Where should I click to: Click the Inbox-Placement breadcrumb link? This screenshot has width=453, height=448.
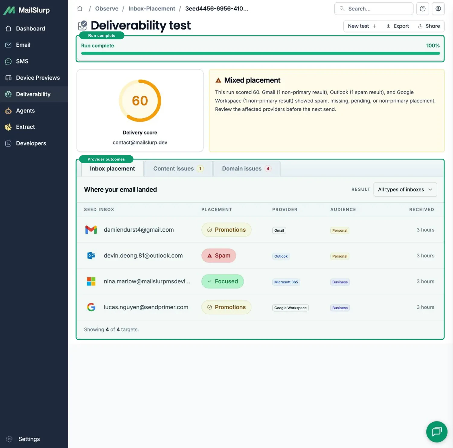[152, 9]
